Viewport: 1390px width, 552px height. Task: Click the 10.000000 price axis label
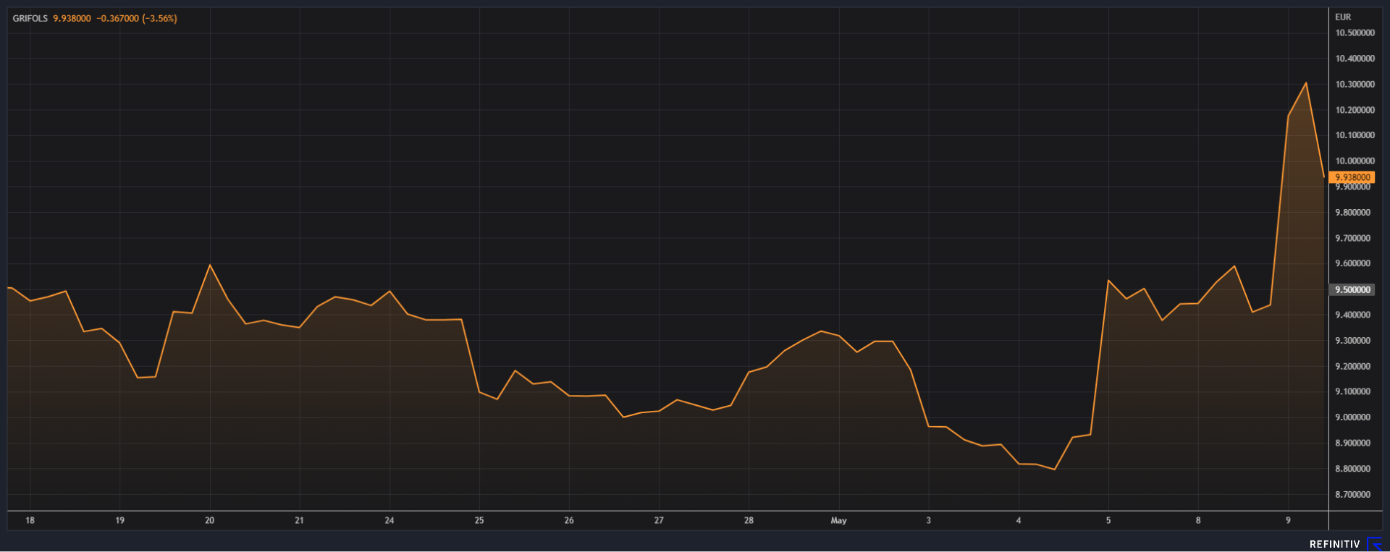point(1355,161)
